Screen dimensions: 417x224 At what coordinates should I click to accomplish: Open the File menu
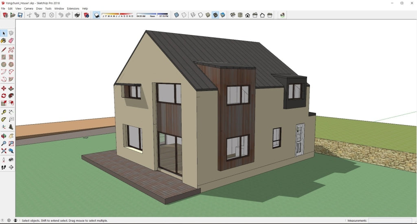click(3, 9)
